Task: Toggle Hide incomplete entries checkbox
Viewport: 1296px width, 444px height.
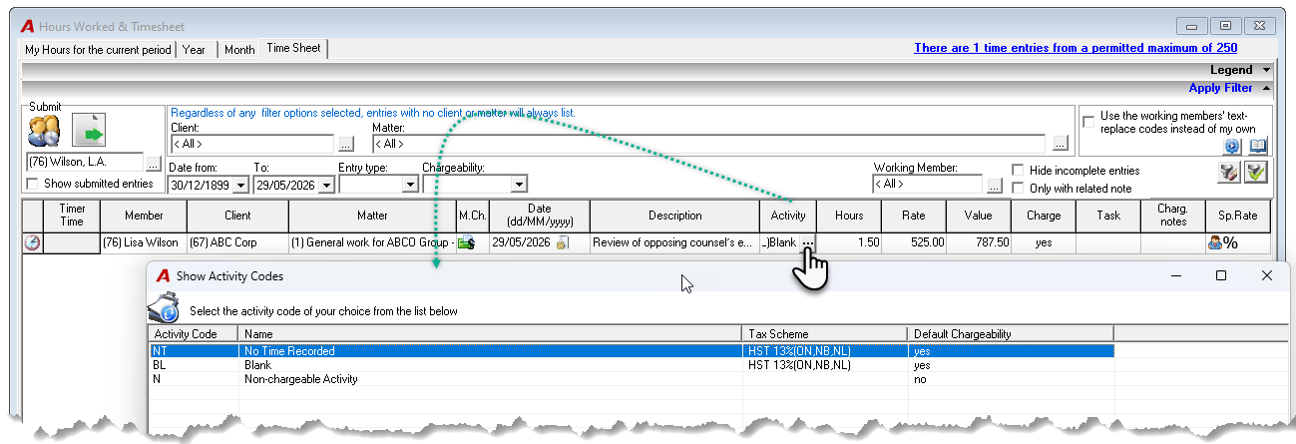Action: (1018, 171)
